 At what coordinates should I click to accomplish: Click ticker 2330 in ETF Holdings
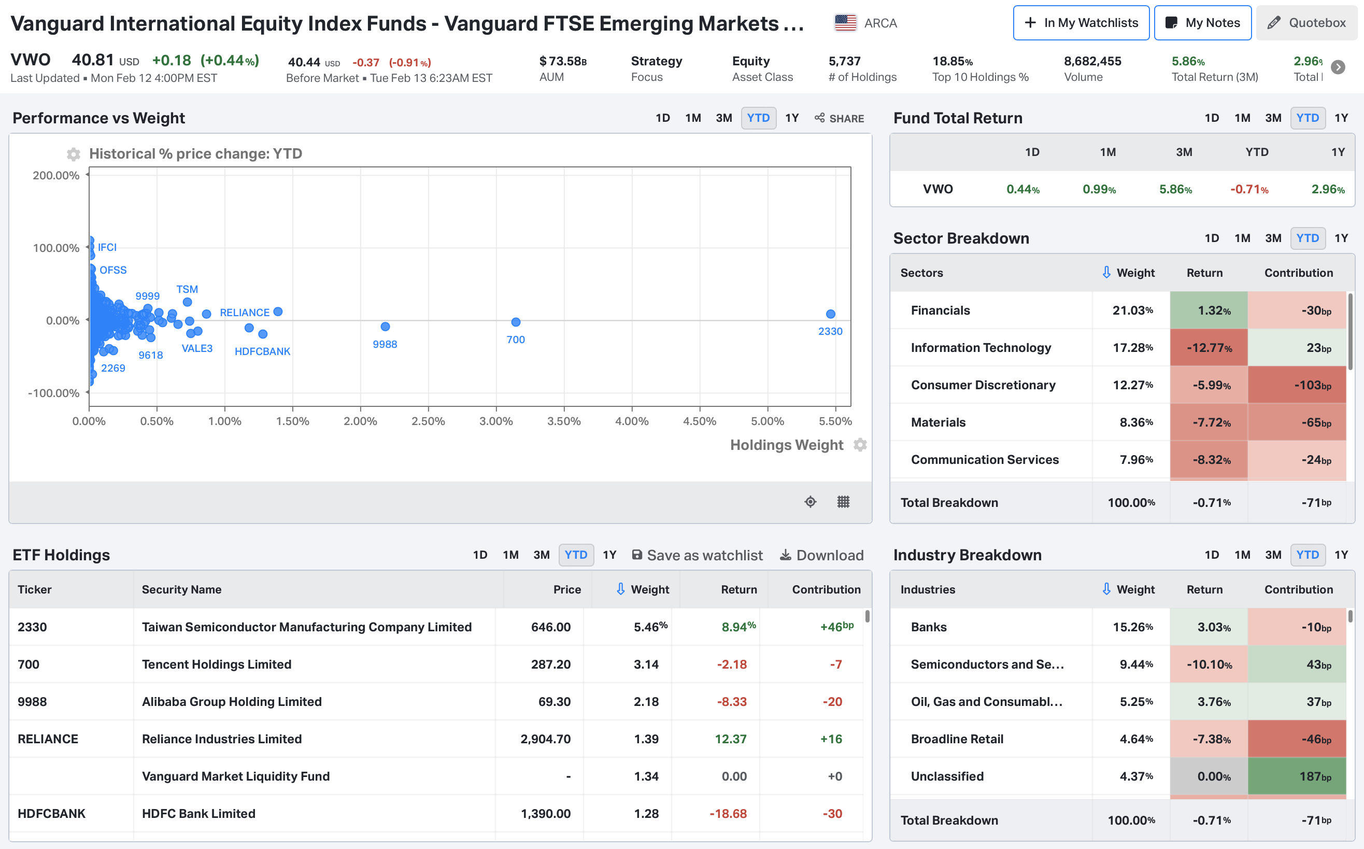(32, 627)
